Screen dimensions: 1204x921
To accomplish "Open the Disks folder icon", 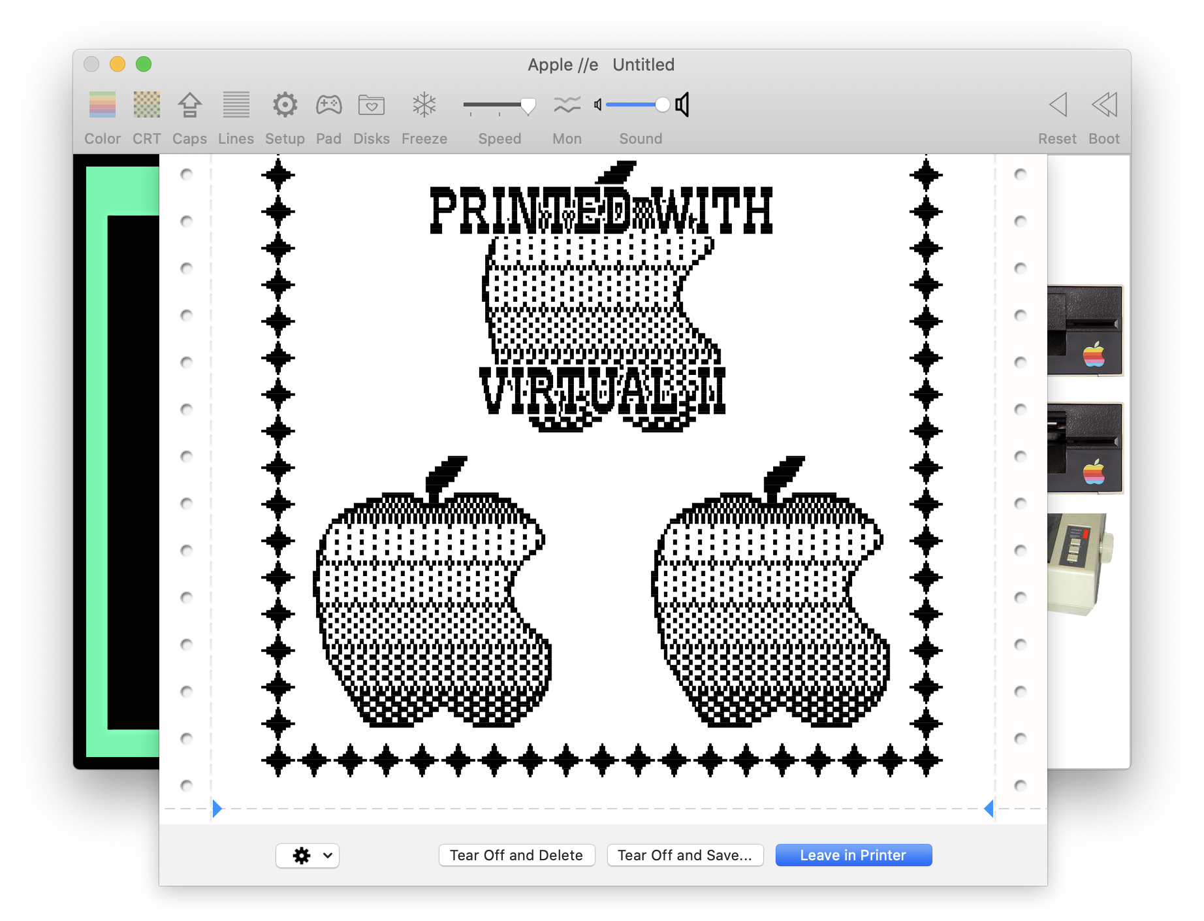I will click(371, 105).
